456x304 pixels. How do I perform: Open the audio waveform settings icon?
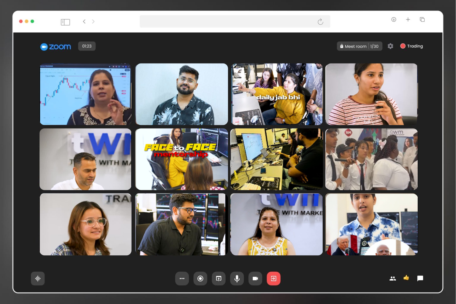point(38,278)
